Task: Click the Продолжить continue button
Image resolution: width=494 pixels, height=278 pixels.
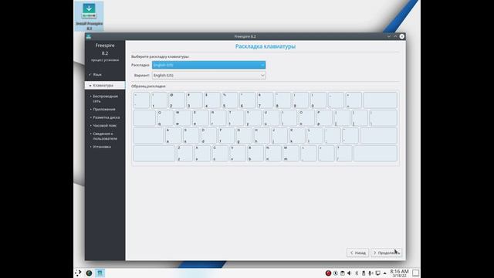Action: click(x=386, y=253)
